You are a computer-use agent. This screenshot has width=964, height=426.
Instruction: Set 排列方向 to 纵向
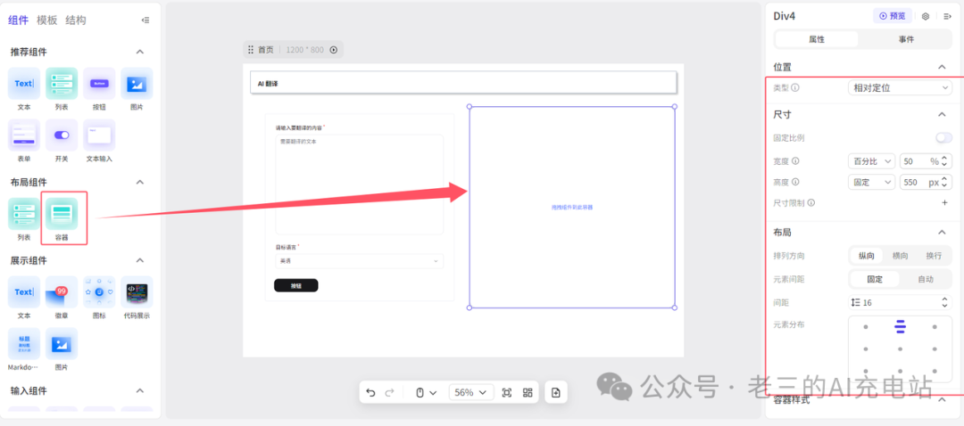pyautogui.click(x=866, y=256)
